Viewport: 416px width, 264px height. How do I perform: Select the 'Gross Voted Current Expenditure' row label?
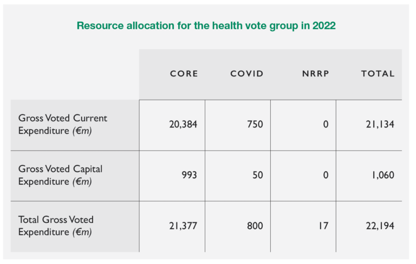[x=63, y=124]
